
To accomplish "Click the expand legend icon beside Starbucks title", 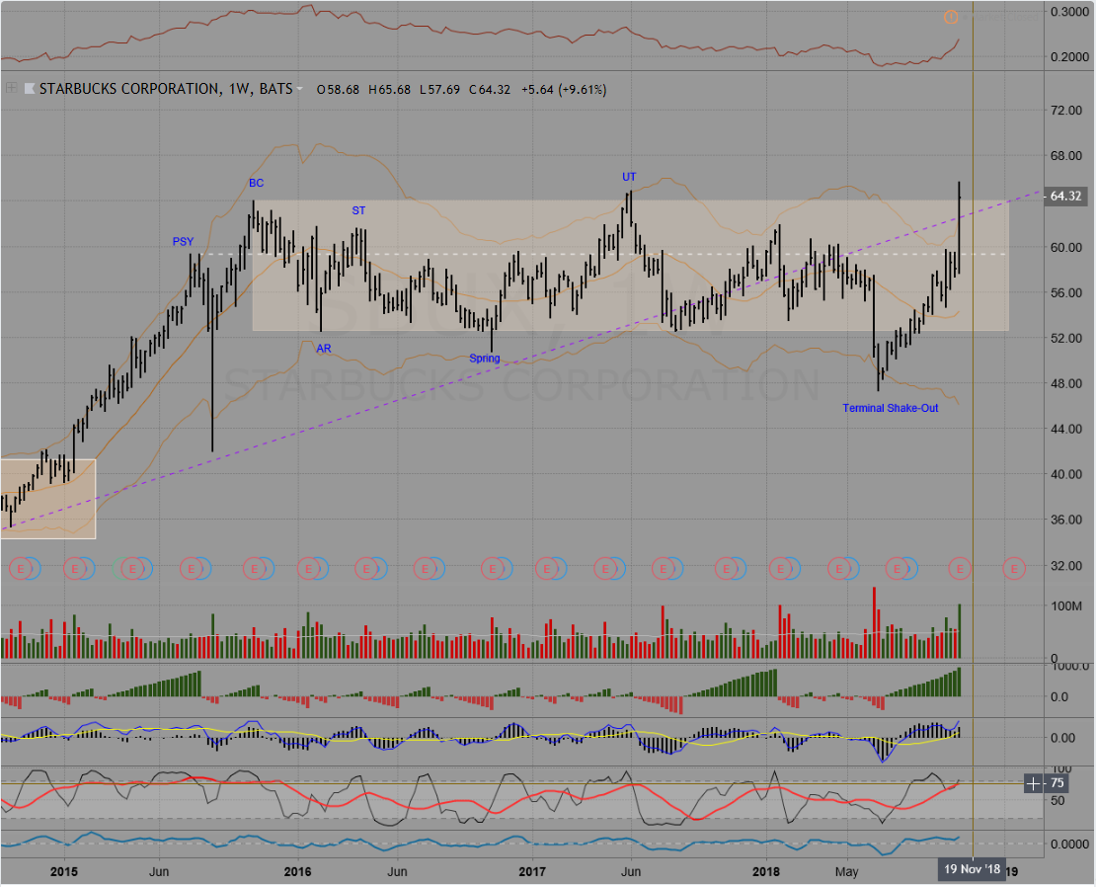I will 11,88.
